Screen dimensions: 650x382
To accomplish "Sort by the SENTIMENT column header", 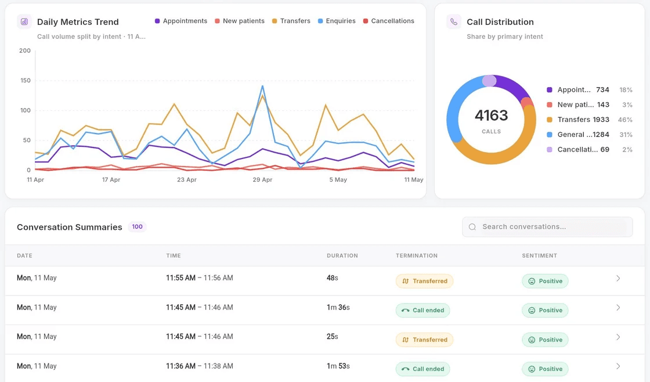I will pos(539,255).
